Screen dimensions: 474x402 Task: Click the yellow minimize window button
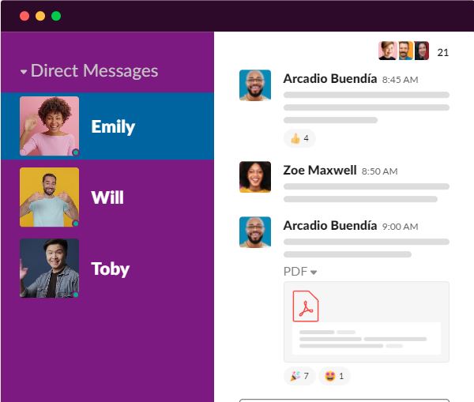[40, 16]
